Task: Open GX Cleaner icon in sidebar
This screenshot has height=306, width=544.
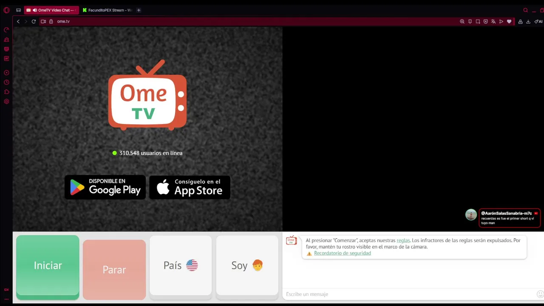Action: [6, 40]
